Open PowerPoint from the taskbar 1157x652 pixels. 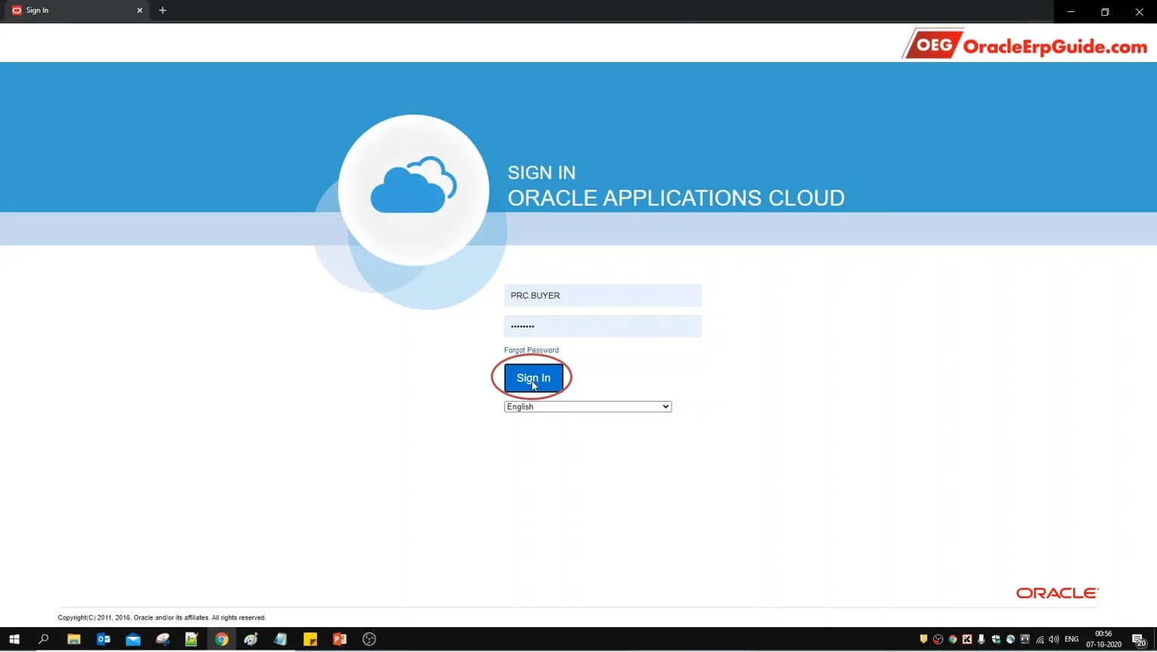340,639
